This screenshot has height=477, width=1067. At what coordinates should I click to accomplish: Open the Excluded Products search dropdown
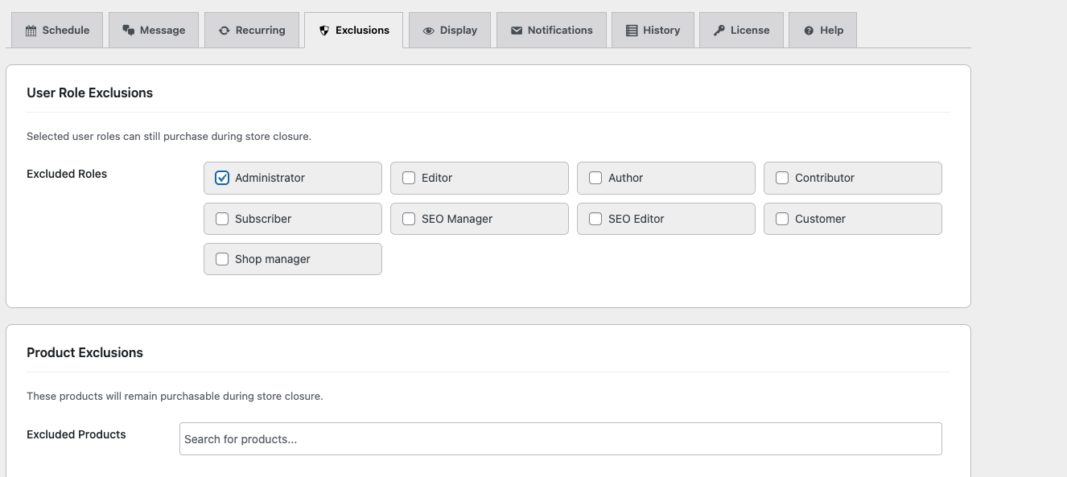click(560, 439)
